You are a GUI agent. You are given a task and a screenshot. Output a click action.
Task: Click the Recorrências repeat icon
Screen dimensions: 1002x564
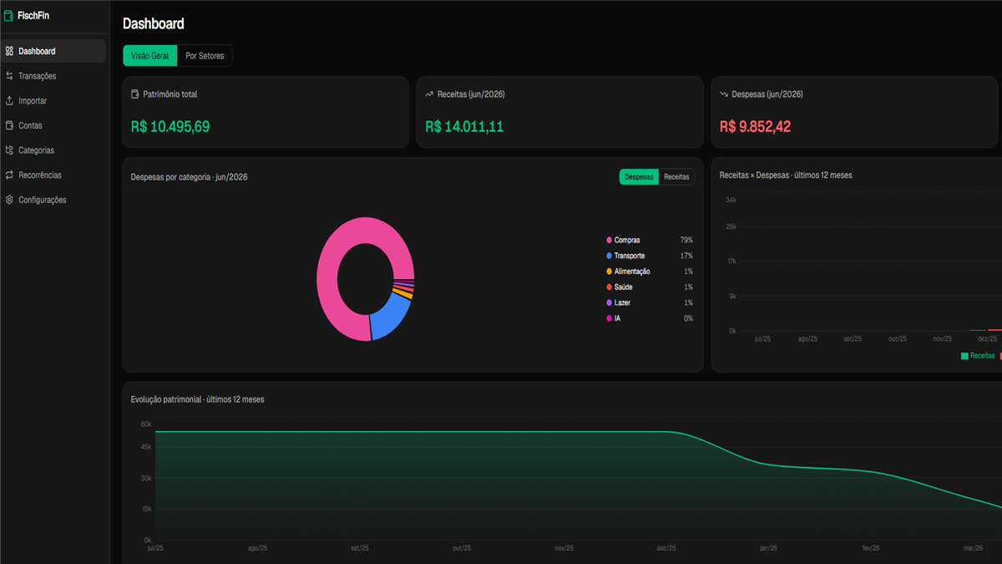9,175
